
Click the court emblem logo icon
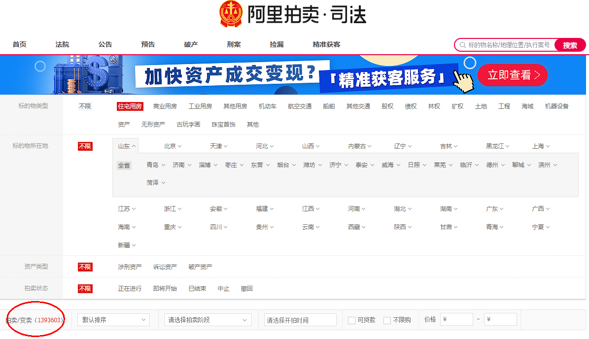(231, 14)
